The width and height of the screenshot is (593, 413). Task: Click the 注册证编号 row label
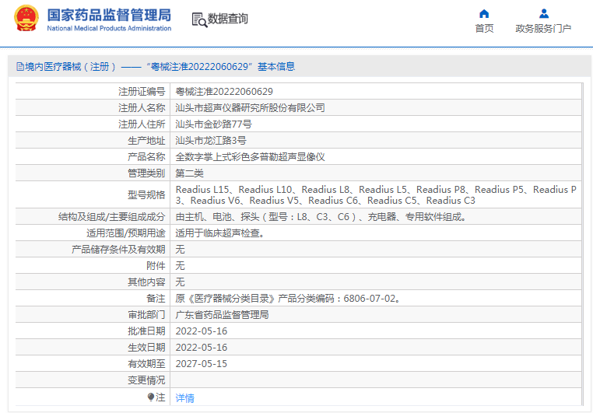pos(142,92)
